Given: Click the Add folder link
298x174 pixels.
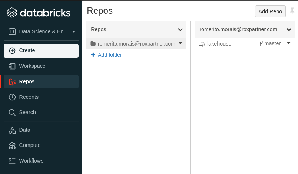Looking at the screenshot, I should click(x=110, y=55).
